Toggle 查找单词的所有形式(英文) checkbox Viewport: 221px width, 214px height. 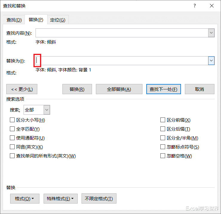point(12,156)
